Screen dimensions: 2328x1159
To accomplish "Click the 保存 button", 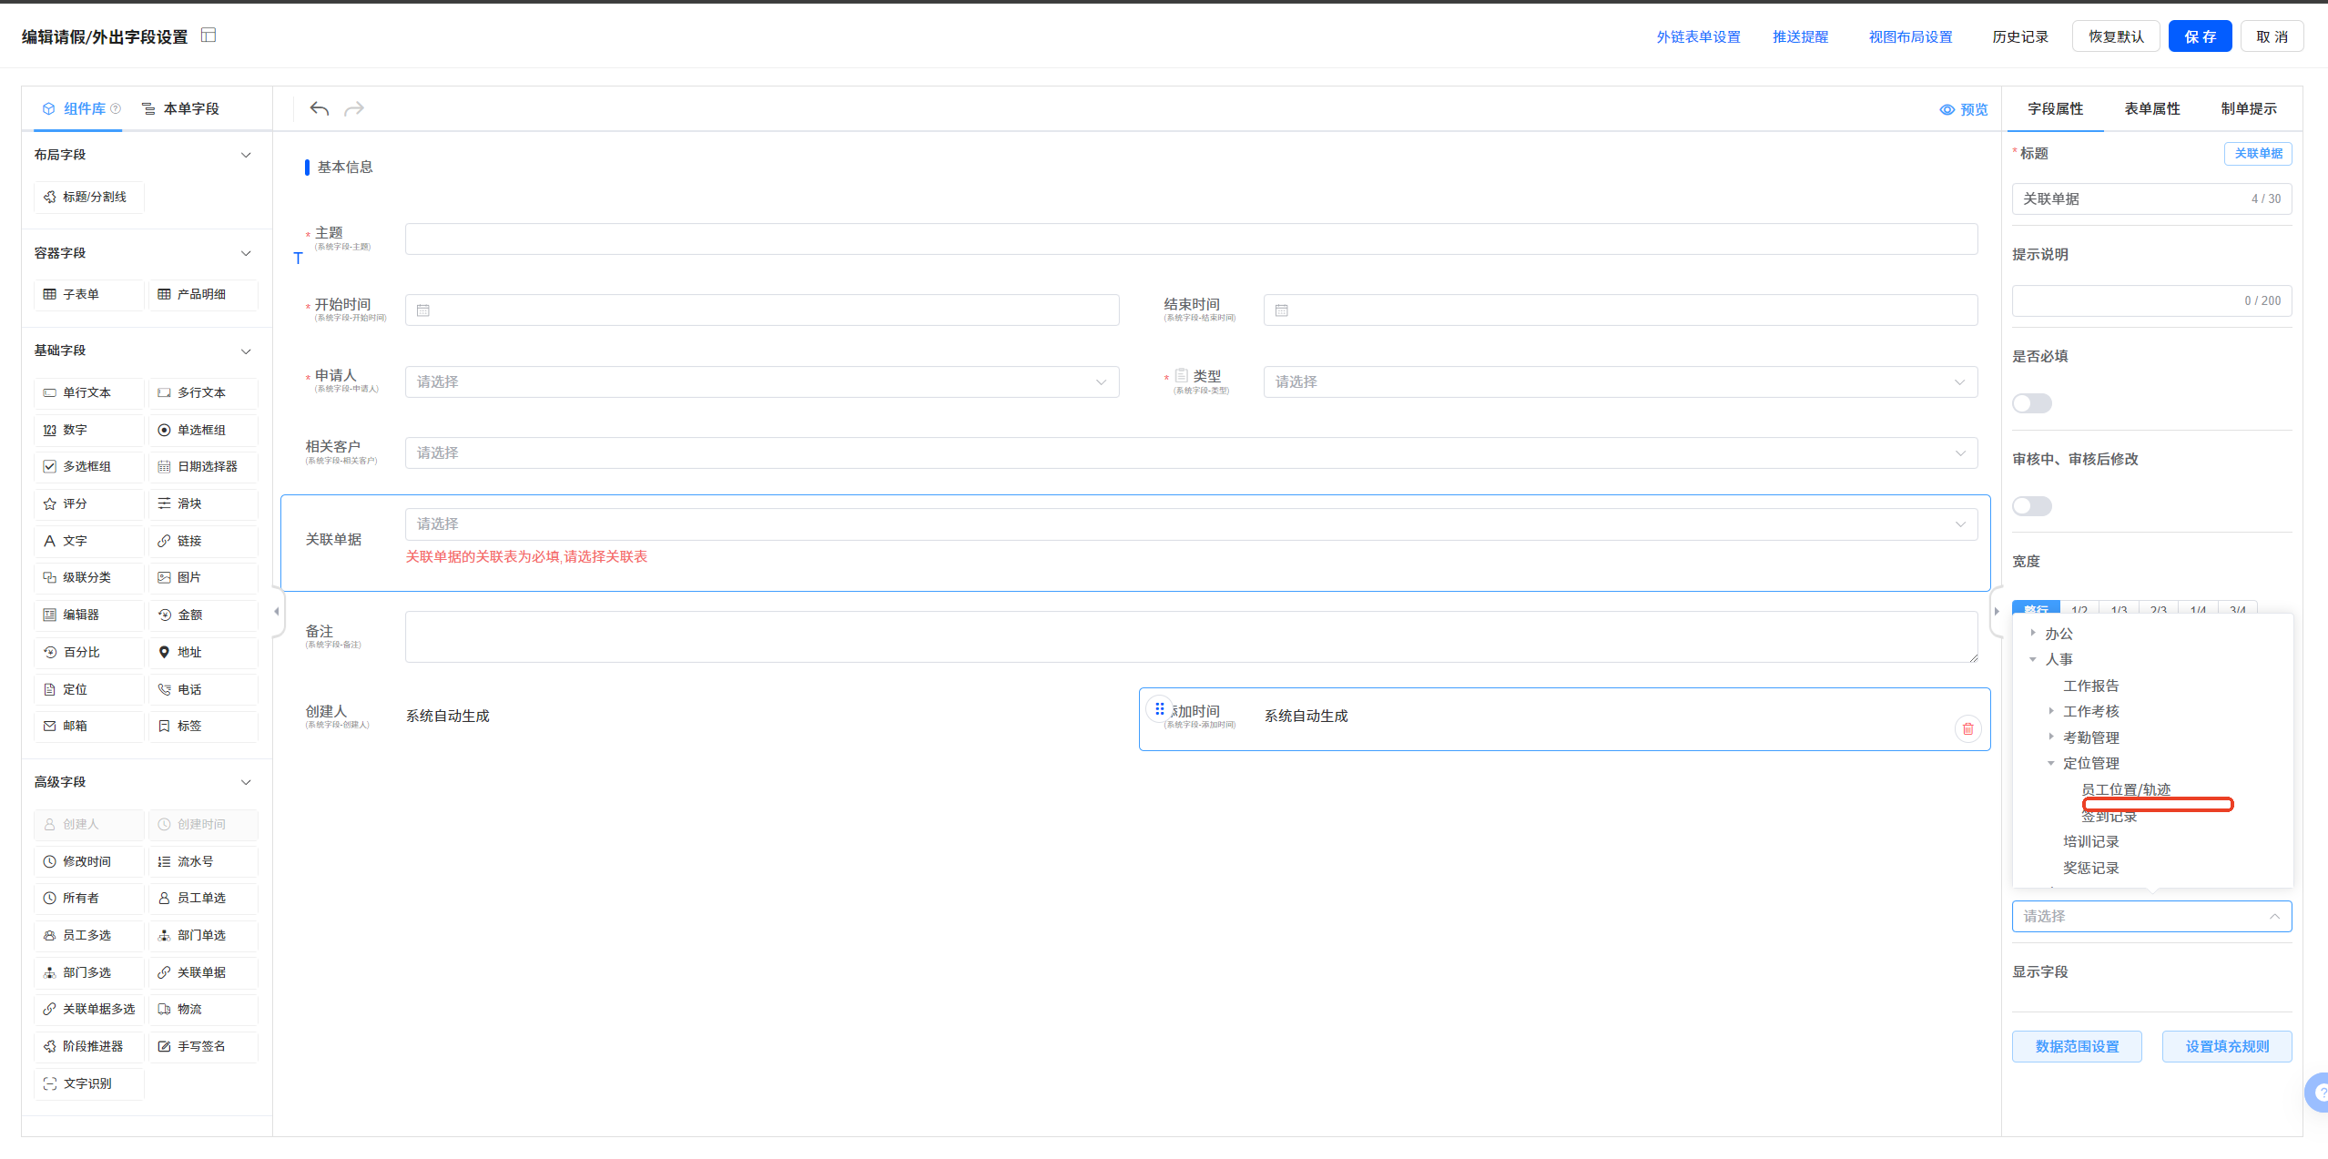I will point(2199,36).
